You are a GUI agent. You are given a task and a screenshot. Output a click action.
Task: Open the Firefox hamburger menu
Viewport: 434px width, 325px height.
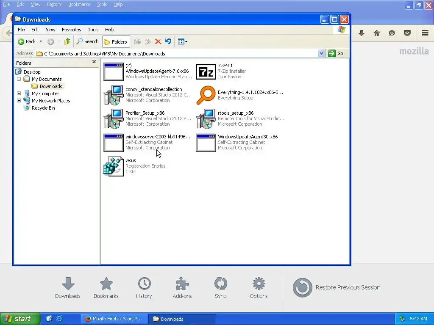[425, 33]
